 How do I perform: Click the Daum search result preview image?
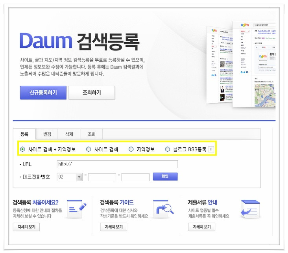coord(241,64)
